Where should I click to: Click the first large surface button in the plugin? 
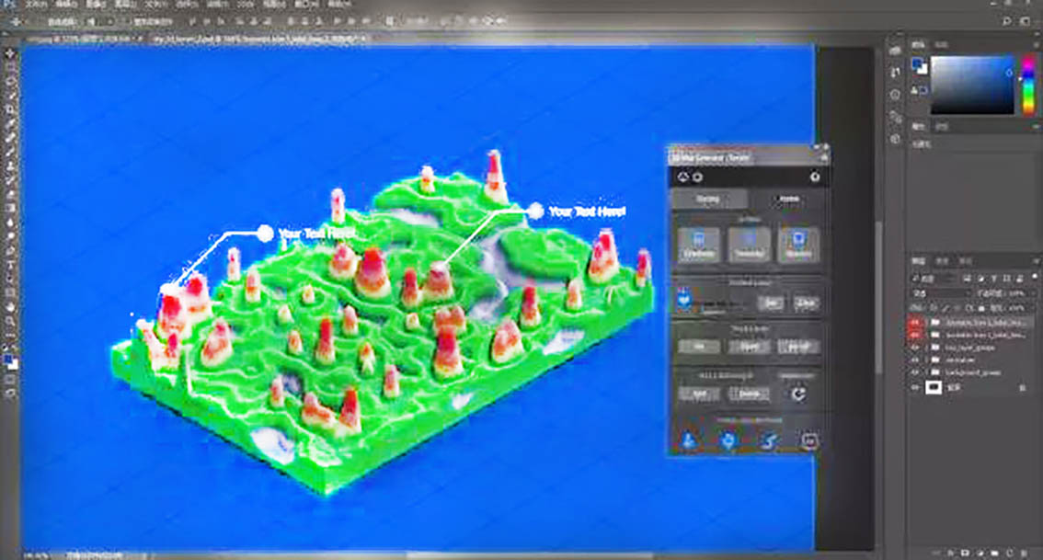[698, 245]
